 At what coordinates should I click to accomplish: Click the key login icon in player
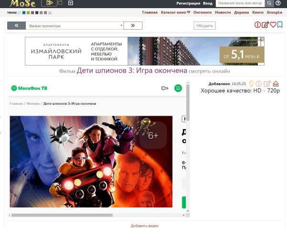pyautogui.click(x=165, y=88)
